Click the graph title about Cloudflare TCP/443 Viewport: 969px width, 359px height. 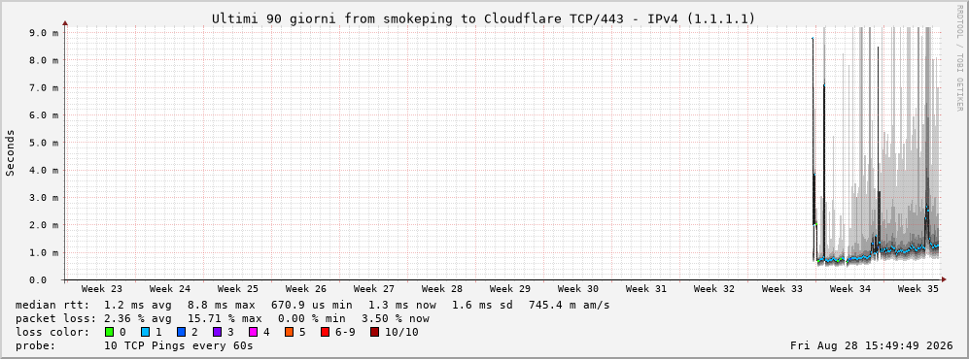(x=483, y=18)
